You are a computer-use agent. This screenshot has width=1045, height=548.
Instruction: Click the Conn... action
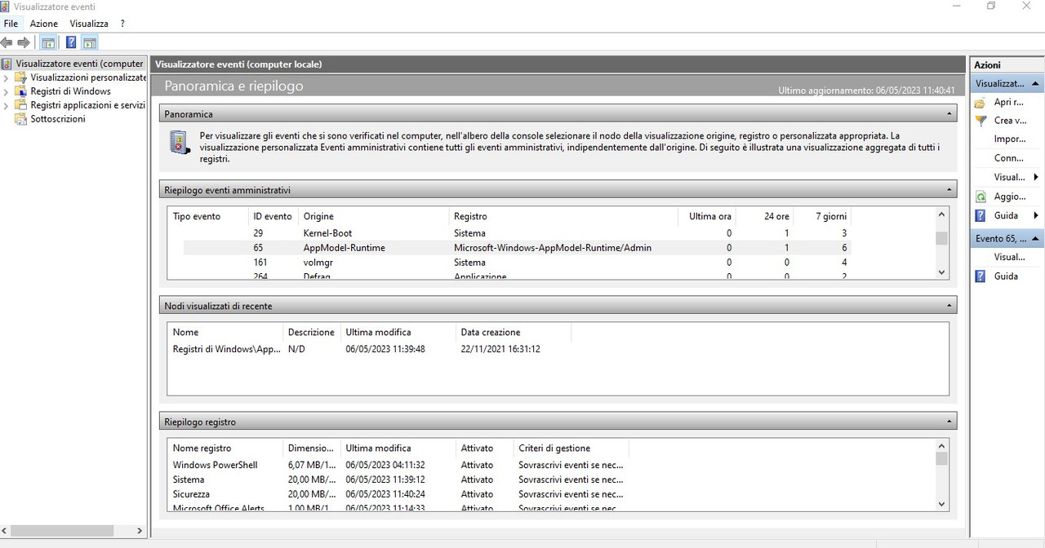point(1008,158)
